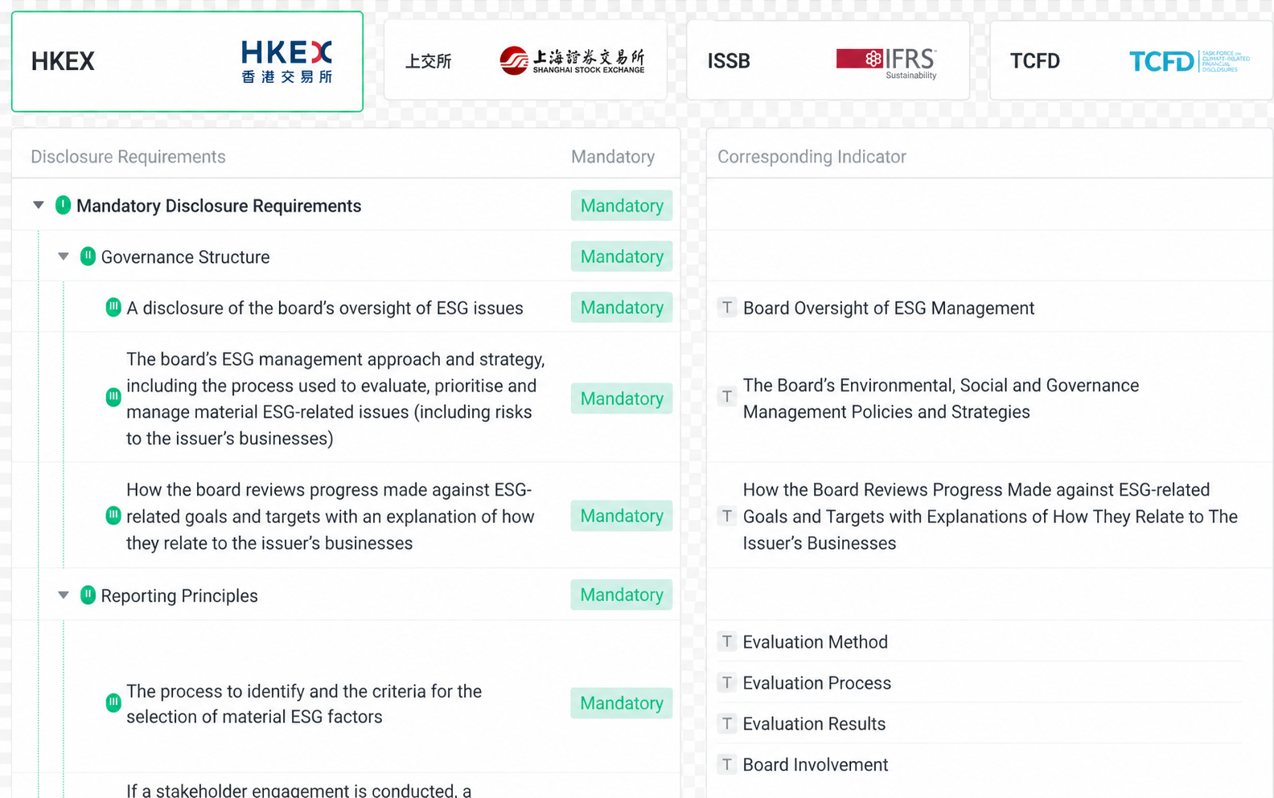Collapse Mandatory Disclosure Requirements tree node
This screenshot has height=798, width=1274.
point(38,206)
